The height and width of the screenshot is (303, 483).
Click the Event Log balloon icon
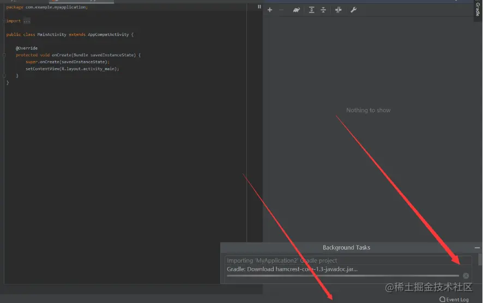442,299
